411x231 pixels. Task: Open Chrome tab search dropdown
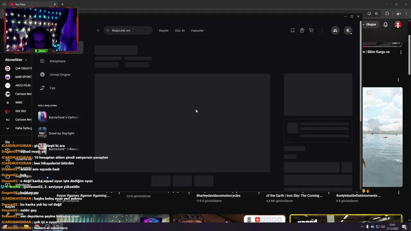tap(4, 4)
